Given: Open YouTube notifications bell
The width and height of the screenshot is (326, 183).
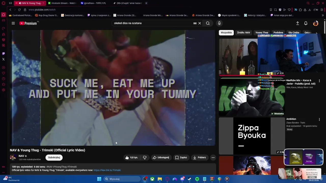Looking at the screenshot, I should pos(306,23).
